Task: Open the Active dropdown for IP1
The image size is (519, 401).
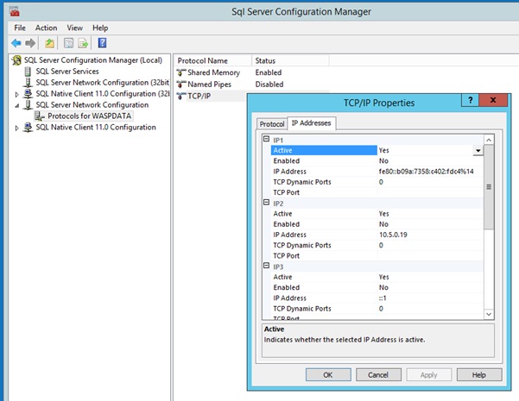Action: pyautogui.click(x=478, y=150)
